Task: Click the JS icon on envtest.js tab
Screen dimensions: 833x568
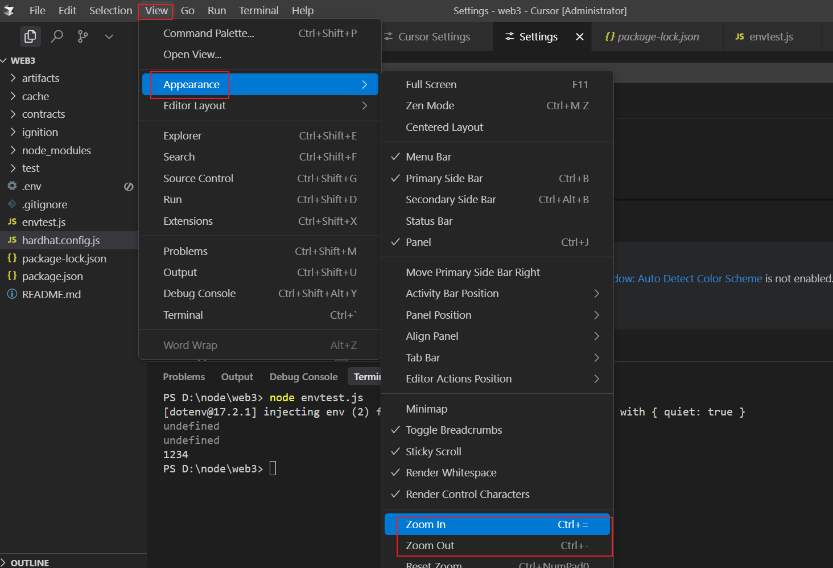Action: 740,36
